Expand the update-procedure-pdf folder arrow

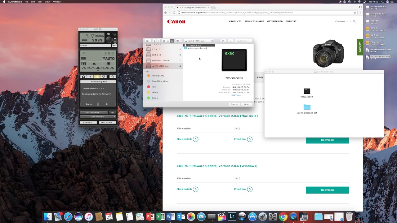214,48
